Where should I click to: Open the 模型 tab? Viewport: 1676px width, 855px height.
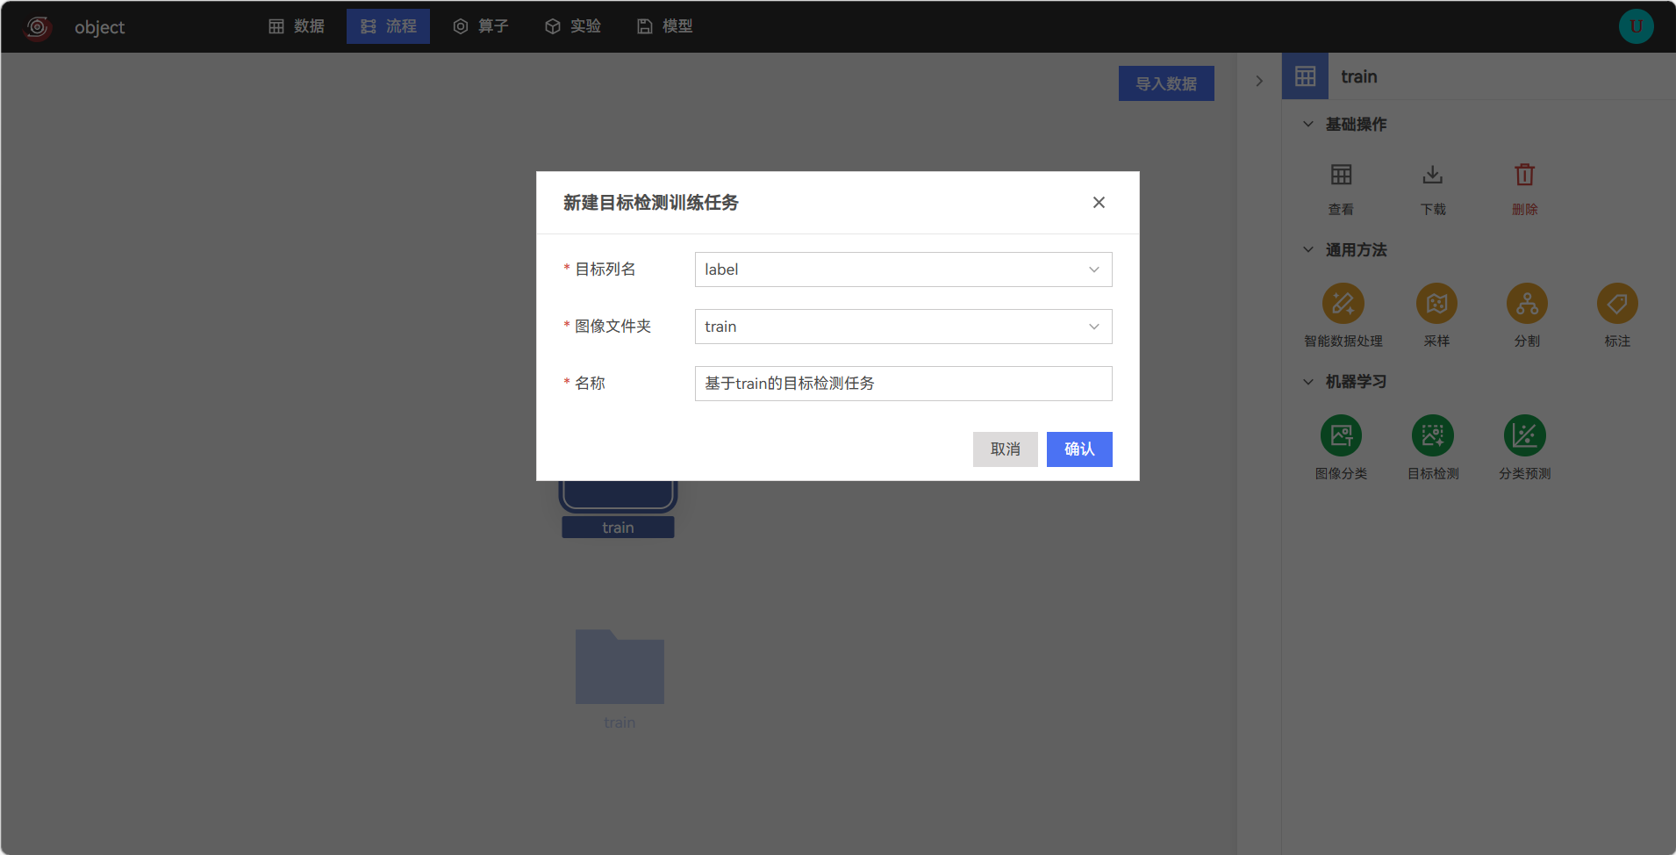[x=664, y=26]
